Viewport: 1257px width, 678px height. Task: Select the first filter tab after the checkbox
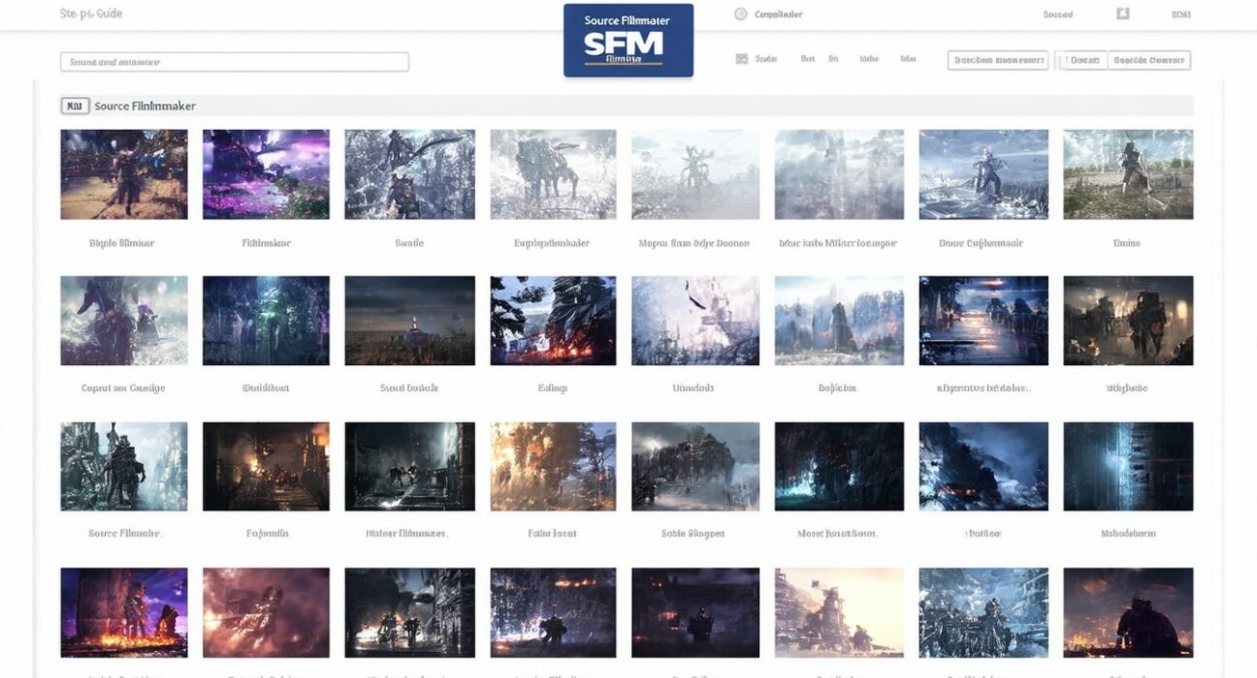coord(766,59)
